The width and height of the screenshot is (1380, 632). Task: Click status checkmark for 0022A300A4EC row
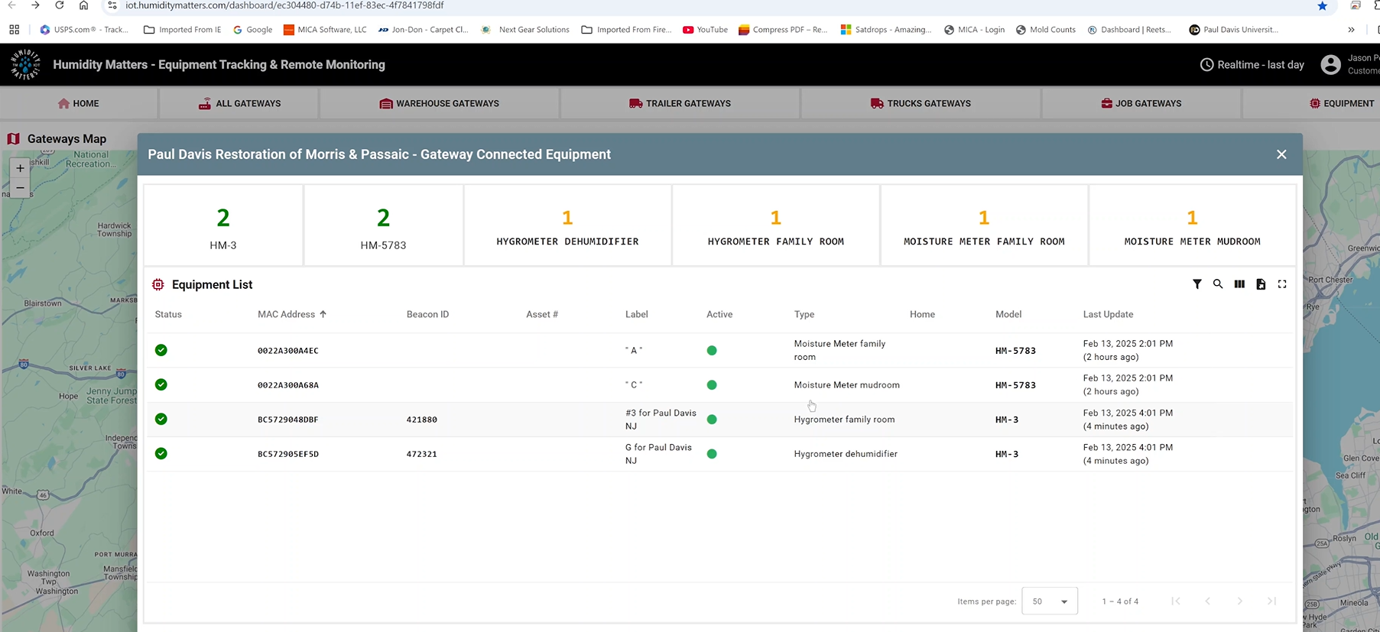pos(161,350)
